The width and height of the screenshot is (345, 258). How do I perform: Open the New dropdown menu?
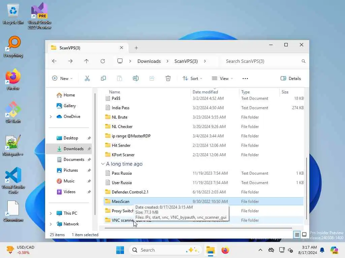[x=62, y=78]
